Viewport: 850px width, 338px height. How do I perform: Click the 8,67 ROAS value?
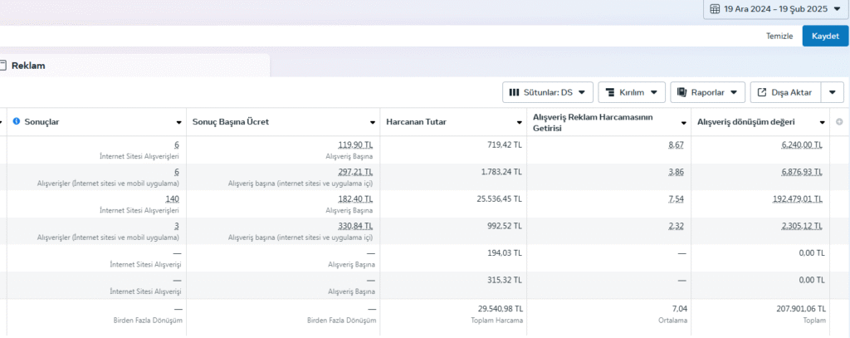[x=676, y=145]
